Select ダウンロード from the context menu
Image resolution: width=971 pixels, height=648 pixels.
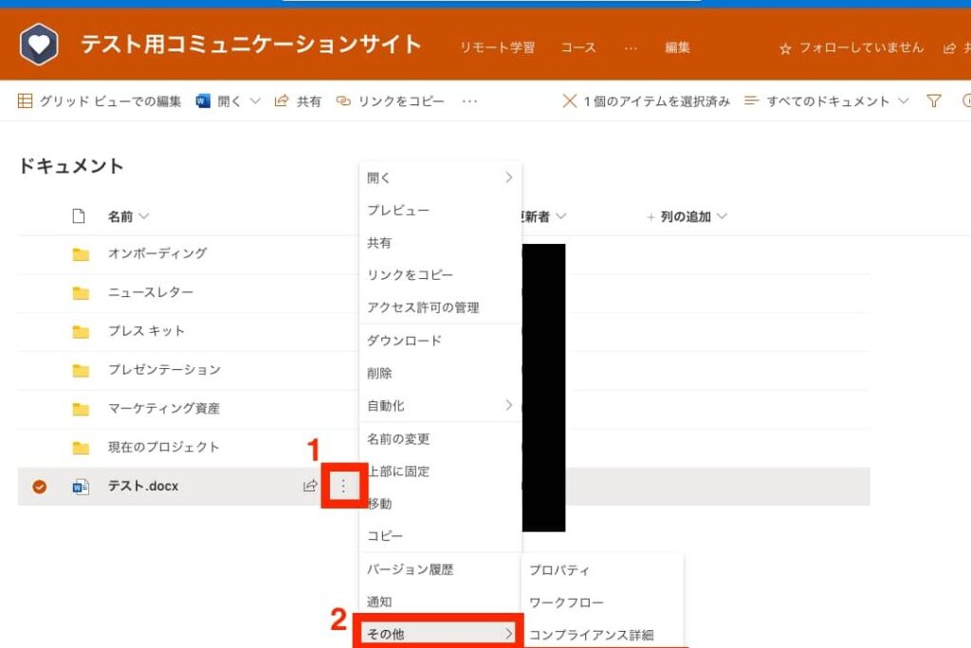pyautogui.click(x=404, y=341)
